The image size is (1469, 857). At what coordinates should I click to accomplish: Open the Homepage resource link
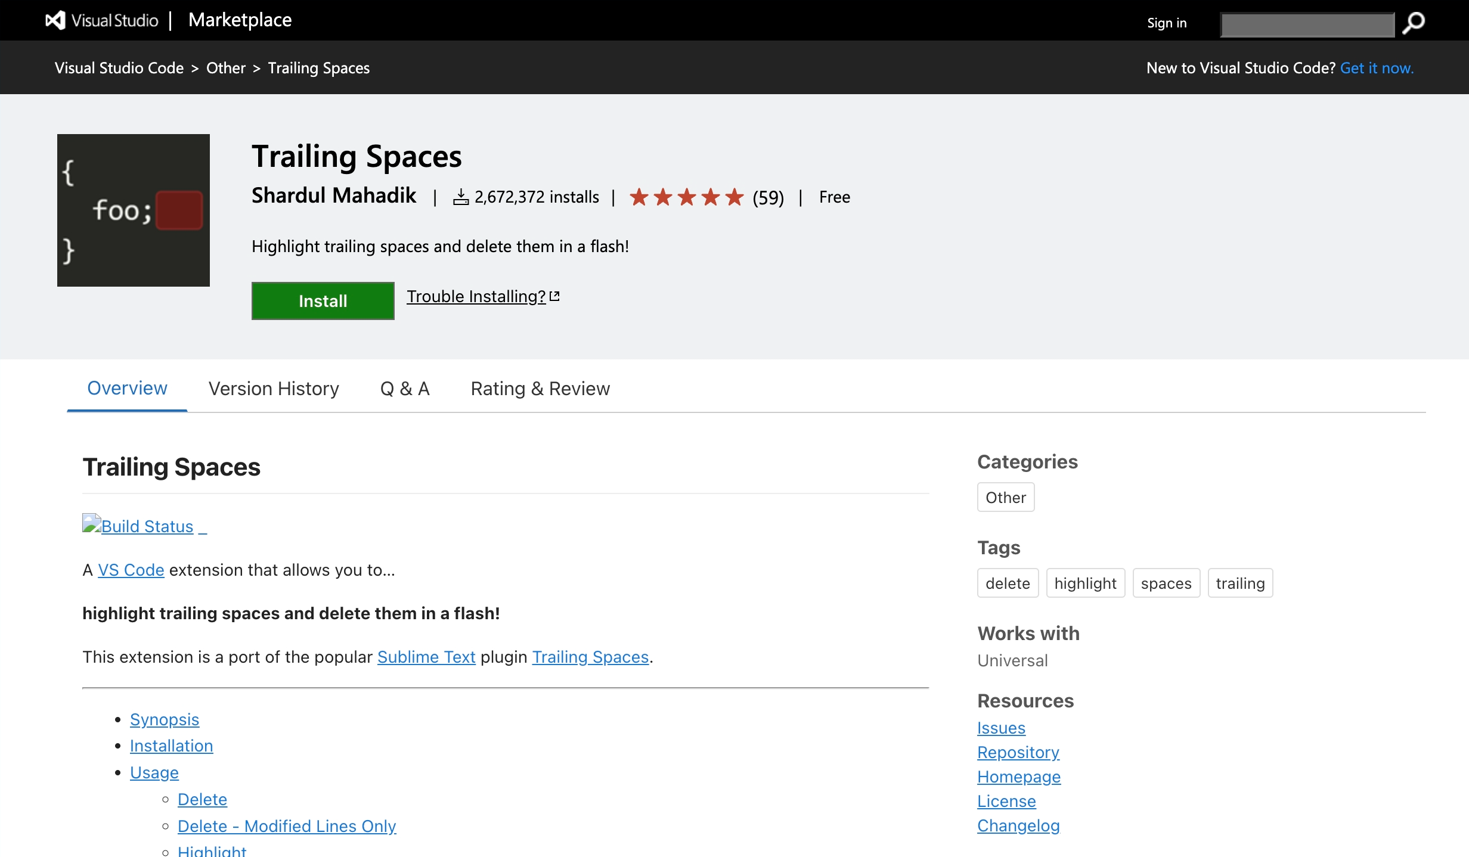pyautogui.click(x=1019, y=777)
